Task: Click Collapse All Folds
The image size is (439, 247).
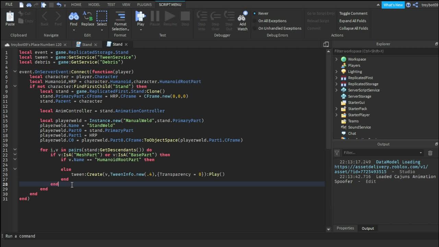Action: (354, 28)
